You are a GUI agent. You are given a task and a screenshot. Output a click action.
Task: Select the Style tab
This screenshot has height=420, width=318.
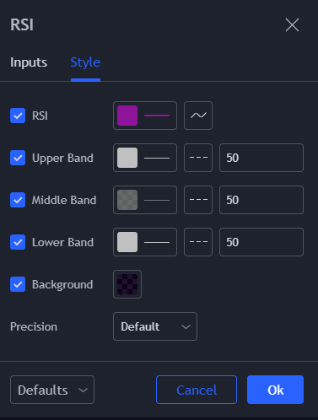pos(85,62)
